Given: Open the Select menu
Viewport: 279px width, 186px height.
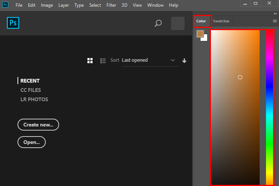Looking at the screenshot, I should 95,5.
